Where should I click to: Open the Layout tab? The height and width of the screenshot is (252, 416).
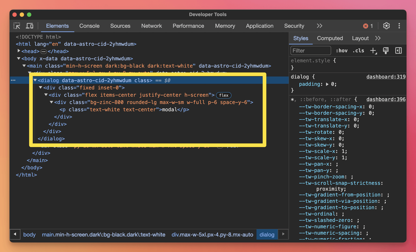(x=360, y=38)
